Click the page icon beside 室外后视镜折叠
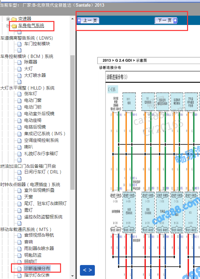The width and height of the screenshot is (200, 279). (x=20, y=190)
